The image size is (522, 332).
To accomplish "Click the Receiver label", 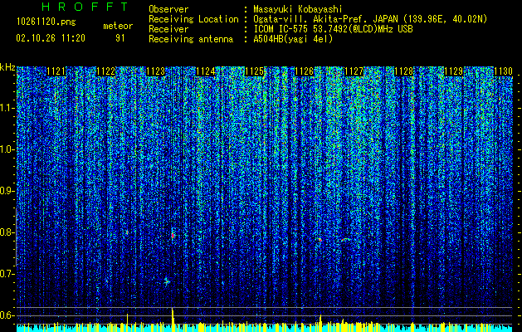I will pos(168,29).
